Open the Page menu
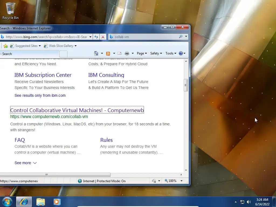276x207 pixels. coord(142,53)
